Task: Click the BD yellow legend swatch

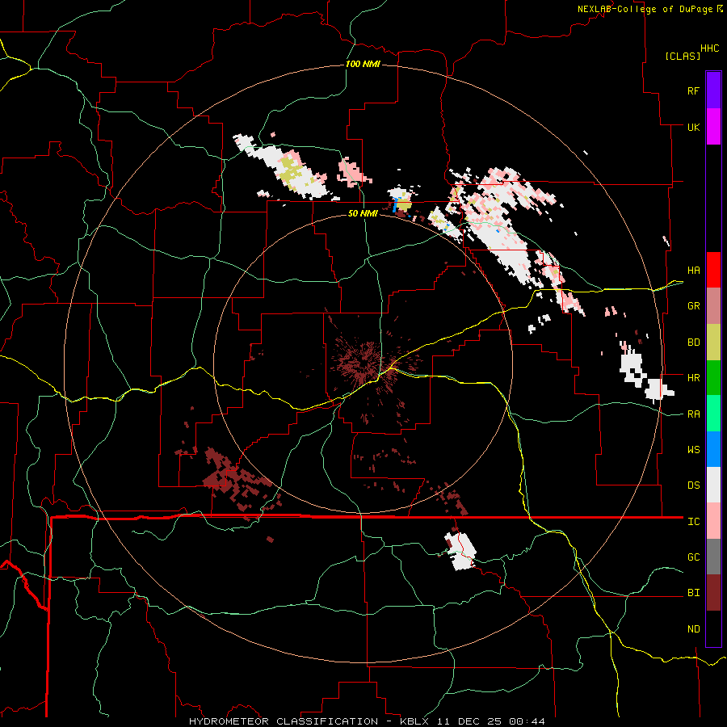Action: click(x=713, y=342)
